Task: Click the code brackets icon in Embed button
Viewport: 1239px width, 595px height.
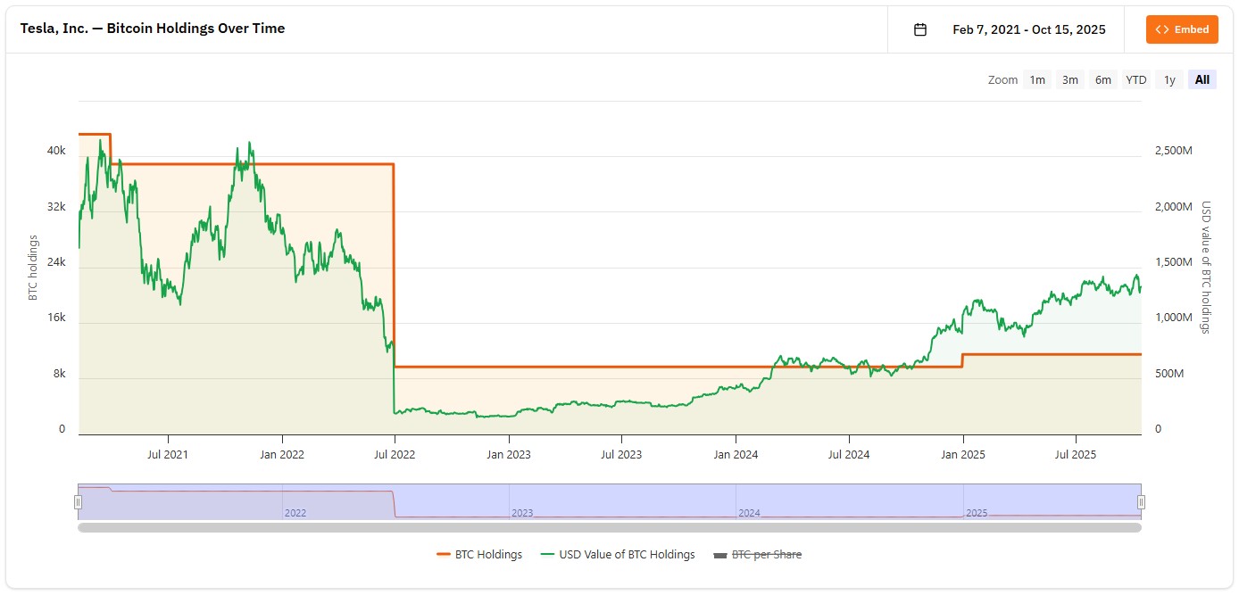Action: 1161,29
